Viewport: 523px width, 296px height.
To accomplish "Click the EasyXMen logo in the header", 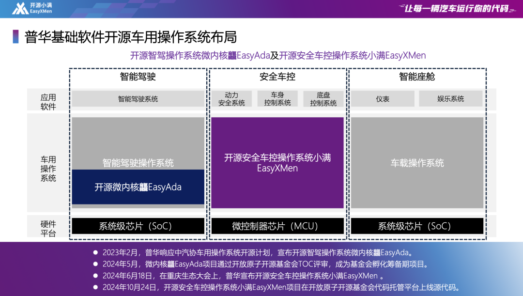I will (x=32, y=8).
